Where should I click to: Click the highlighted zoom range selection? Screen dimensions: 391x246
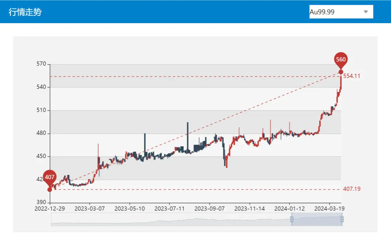[317, 220]
